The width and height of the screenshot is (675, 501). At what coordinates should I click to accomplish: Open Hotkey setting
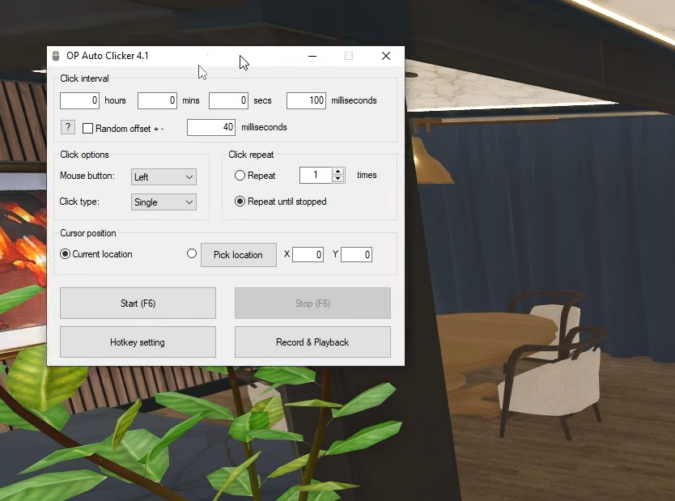click(138, 342)
